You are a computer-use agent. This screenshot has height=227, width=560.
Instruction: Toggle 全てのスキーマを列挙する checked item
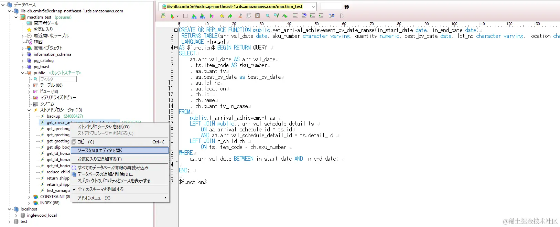point(120,189)
